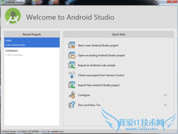178x134 pixels.
Task: Open Docs and How-Tos label
Action: point(89,105)
